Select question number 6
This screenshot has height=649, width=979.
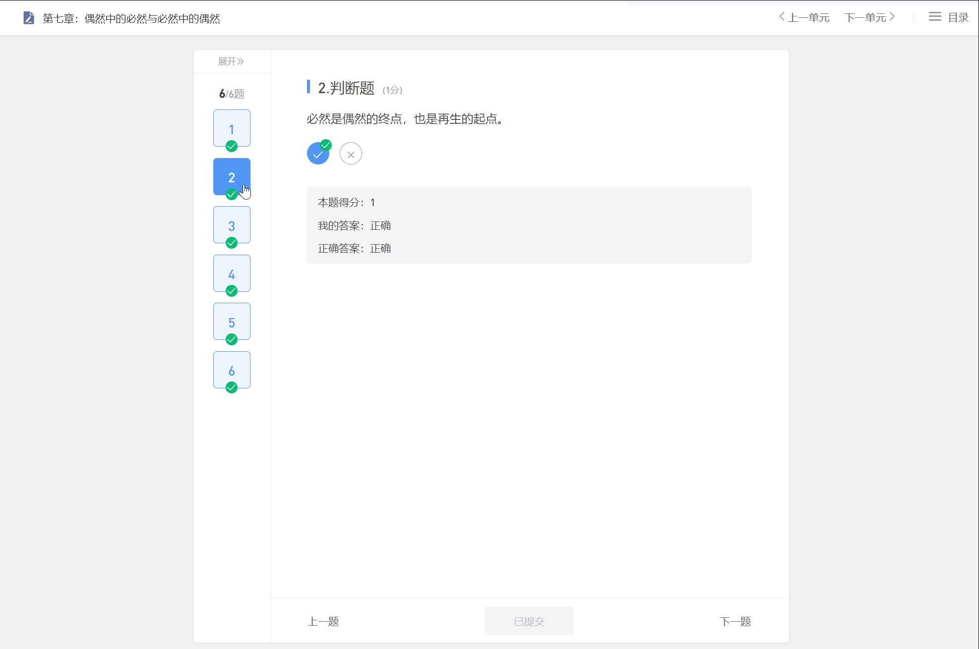point(231,370)
